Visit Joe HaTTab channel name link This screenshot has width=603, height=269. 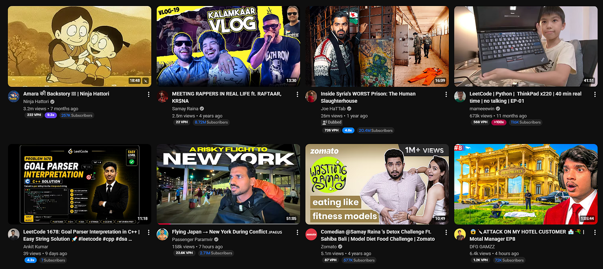333,109
